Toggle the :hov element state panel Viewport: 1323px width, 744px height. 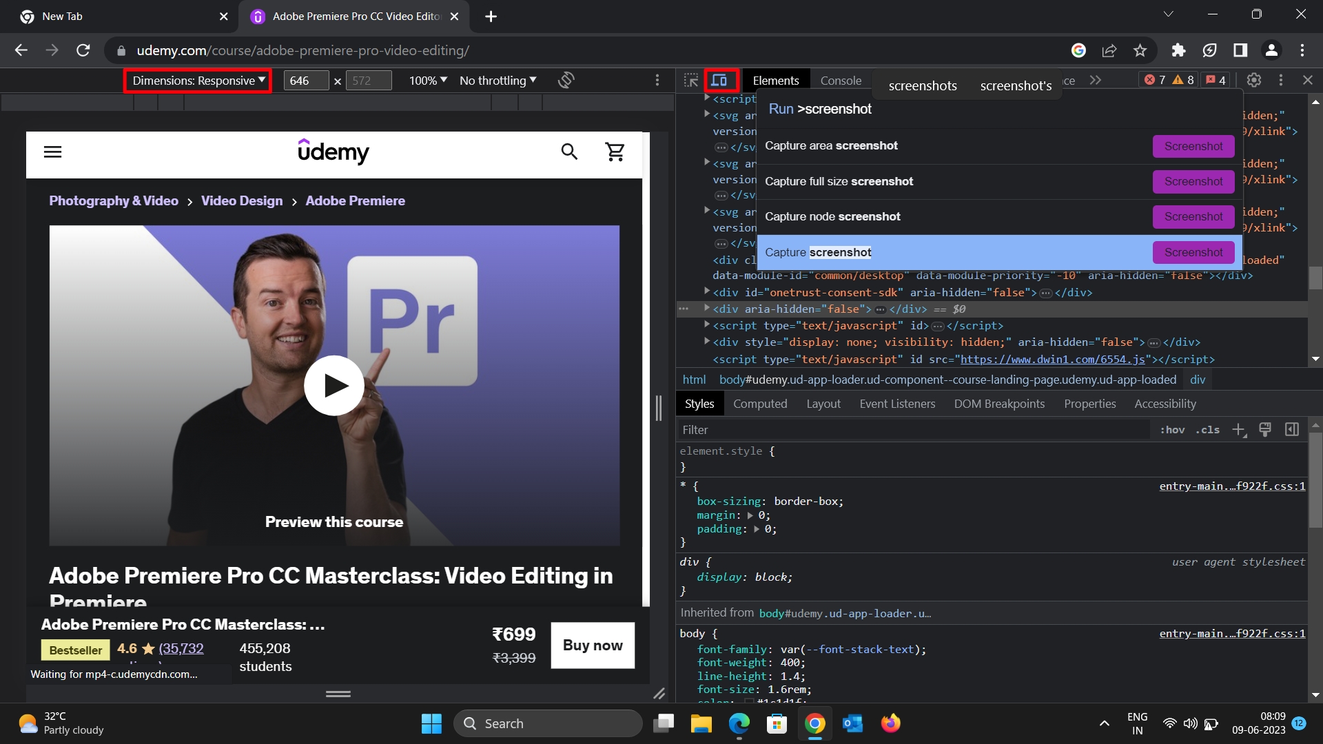(x=1171, y=429)
